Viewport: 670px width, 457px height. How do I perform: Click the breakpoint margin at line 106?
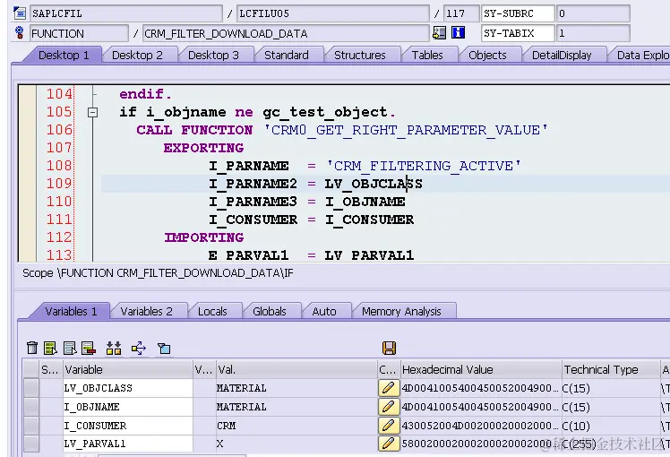tap(28, 130)
